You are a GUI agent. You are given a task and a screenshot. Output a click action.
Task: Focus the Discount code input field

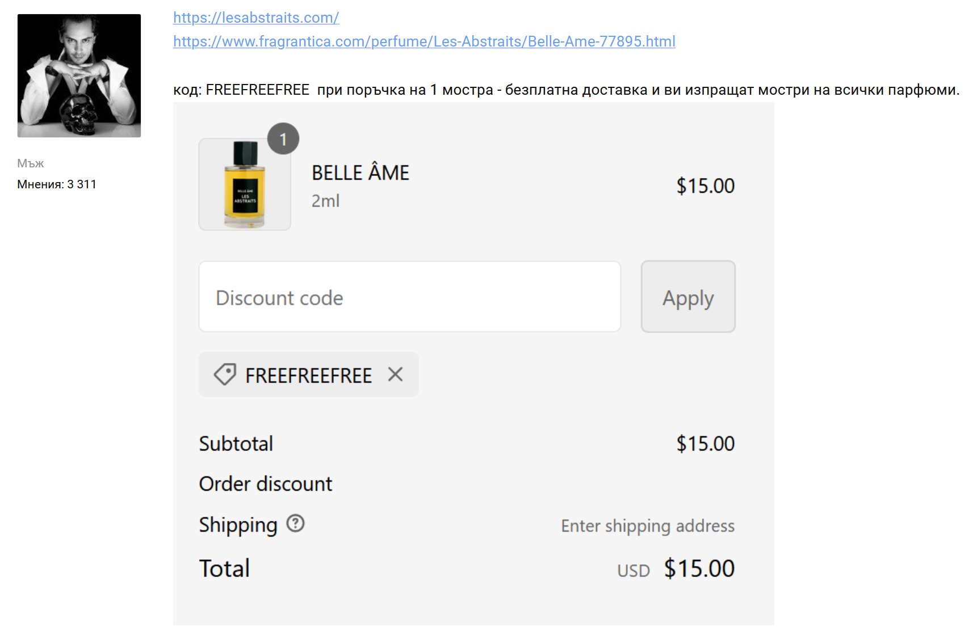tap(409, 297)
